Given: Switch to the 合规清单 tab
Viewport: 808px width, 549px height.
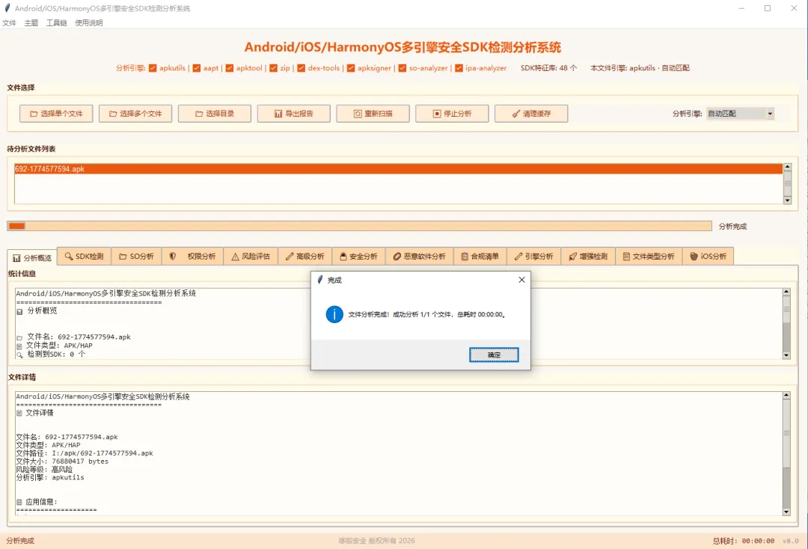Looking at the screenshot, I should tap(480, 257).
